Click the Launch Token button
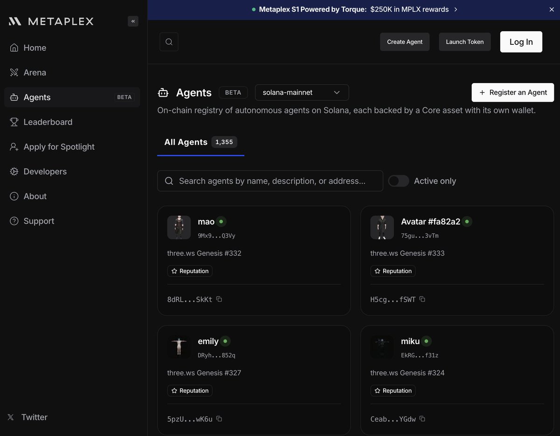The height and width of the screenshot is (436, 560). (465, 42)
